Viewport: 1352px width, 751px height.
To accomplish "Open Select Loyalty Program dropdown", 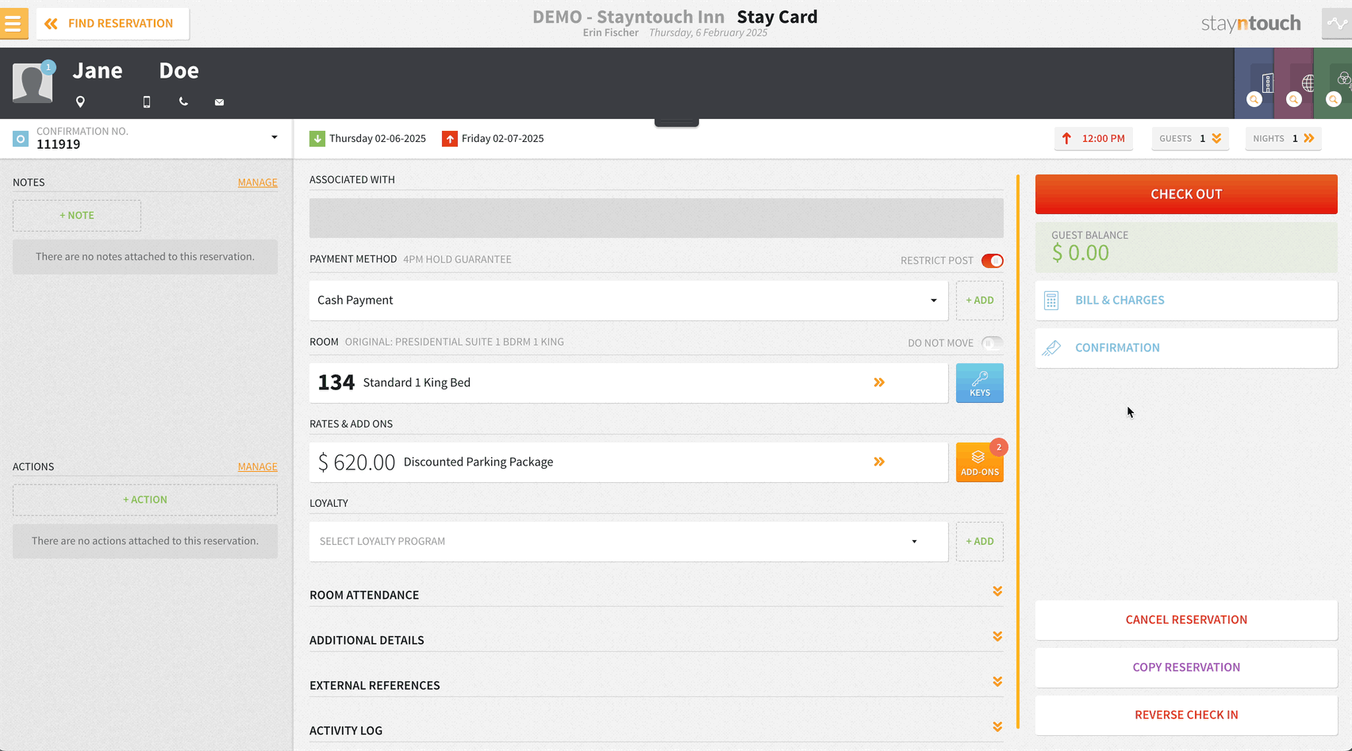I will coord(628,542).
